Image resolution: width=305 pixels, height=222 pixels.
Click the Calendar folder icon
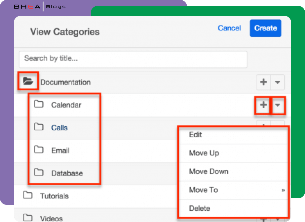pyautogui.click(x=39, y=104)
